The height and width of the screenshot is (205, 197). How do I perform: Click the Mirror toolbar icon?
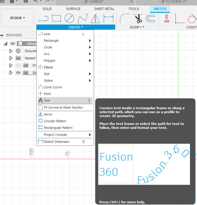95,19
